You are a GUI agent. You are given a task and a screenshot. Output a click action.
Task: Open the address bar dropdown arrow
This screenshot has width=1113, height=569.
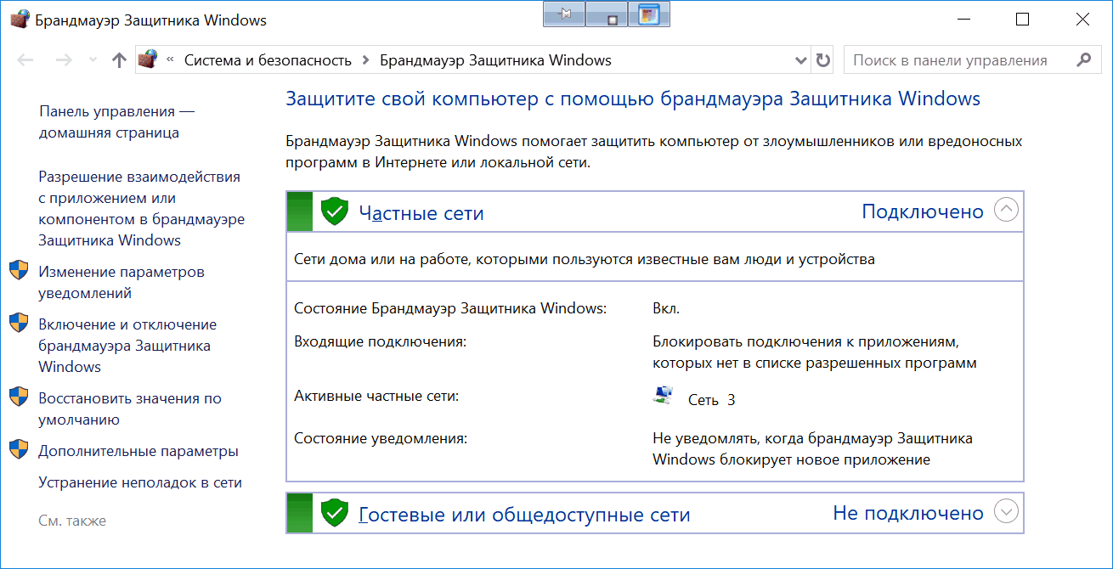tap(800, 59)
